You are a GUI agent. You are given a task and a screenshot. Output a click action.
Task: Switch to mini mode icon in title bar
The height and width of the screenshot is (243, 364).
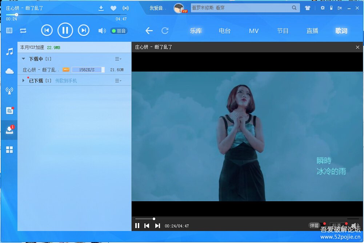point(340,8)
